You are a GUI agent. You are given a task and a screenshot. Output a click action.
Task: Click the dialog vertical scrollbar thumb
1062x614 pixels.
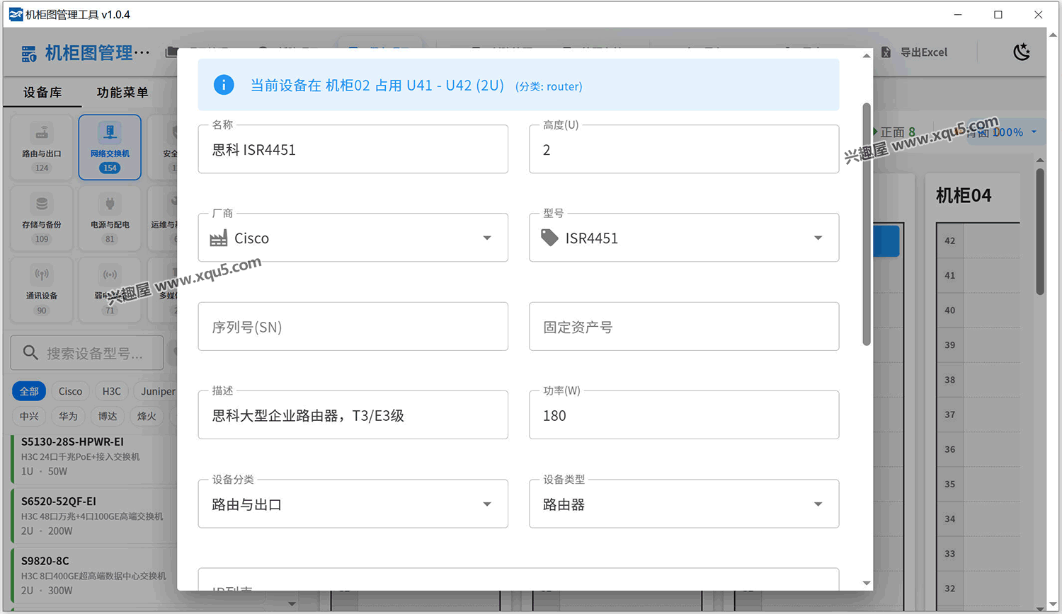pyautogui.click(x=867, y=224)
